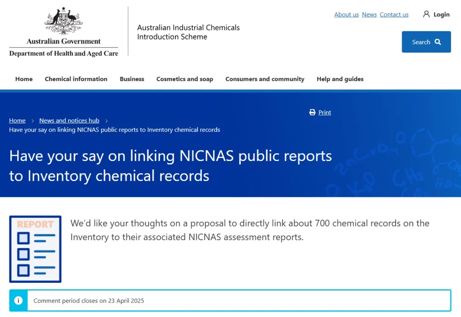Open the Contact us link
This screenshot has height=317, width=461.
(394, 15)
